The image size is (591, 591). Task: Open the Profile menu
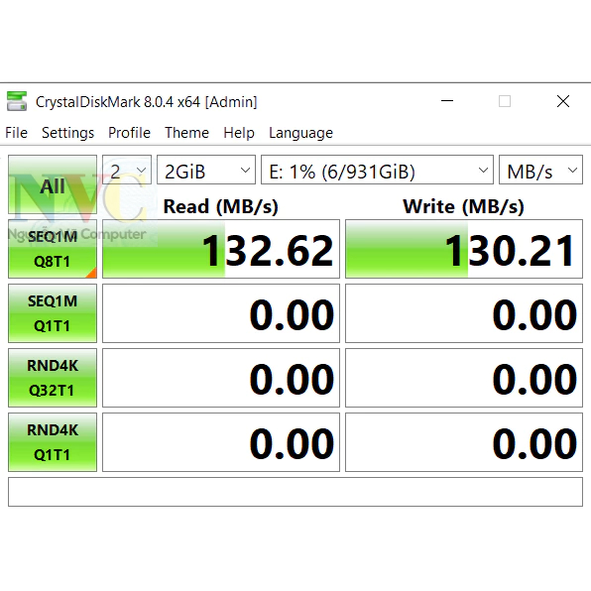coord(129,133)
